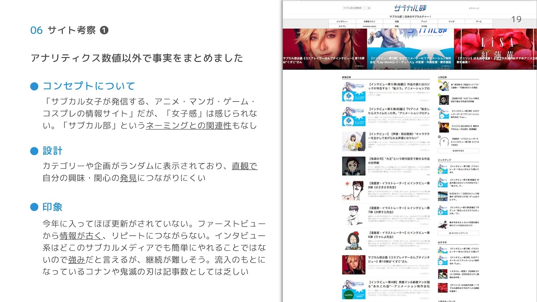Click red beret thumbnail for 第6弾 article
537x302 pixels.
pos(353,240)
